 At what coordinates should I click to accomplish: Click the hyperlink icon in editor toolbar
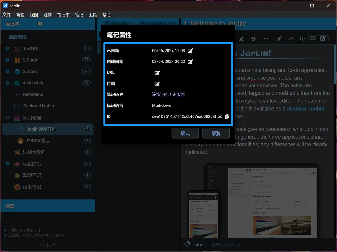279,39
